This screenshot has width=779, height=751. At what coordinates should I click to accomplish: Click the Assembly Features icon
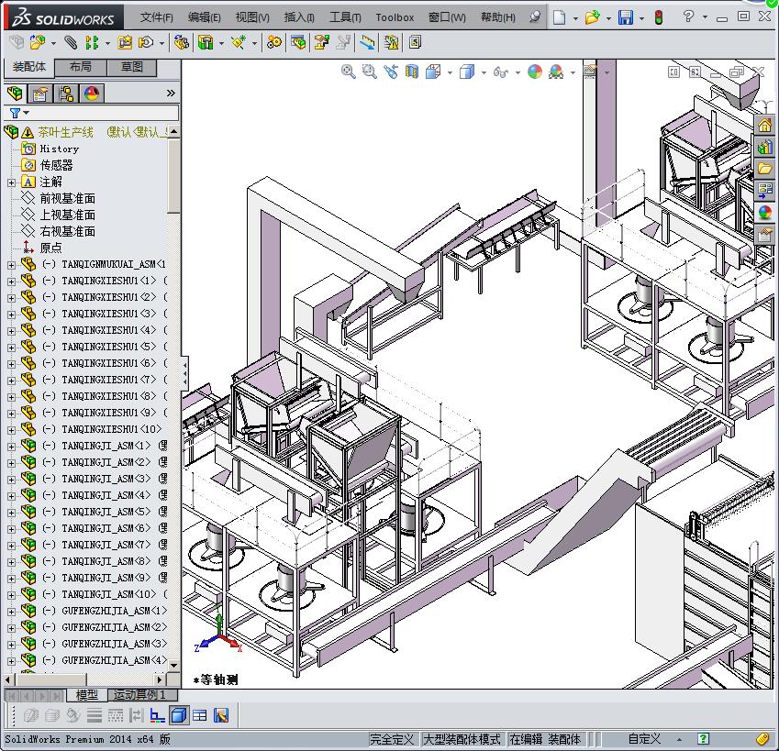(x=206, y=43)
